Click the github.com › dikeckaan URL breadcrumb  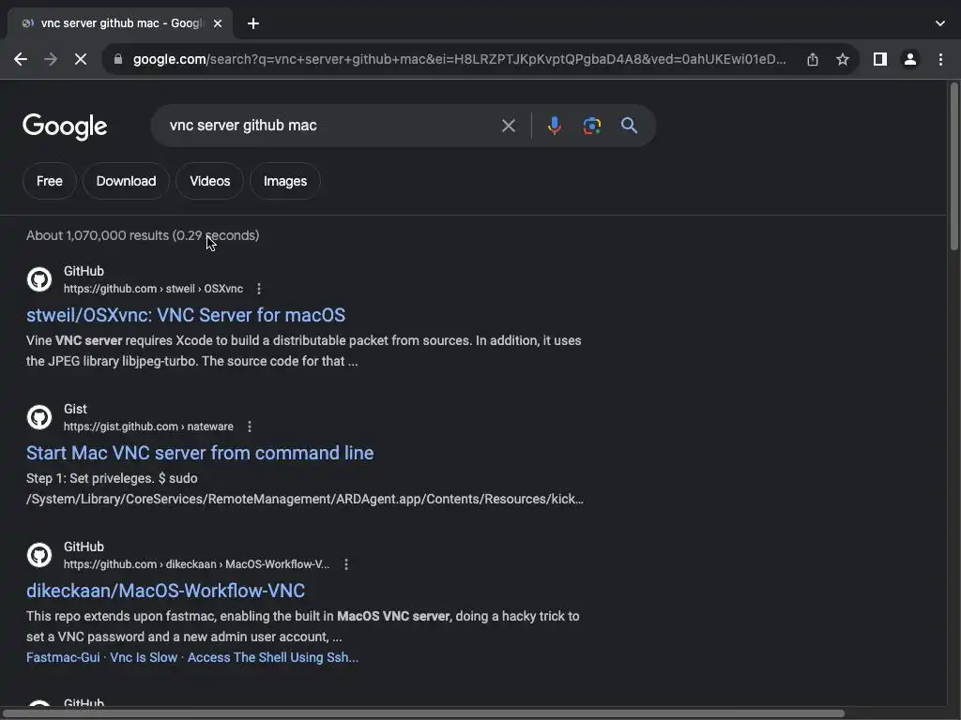point(196,563)
